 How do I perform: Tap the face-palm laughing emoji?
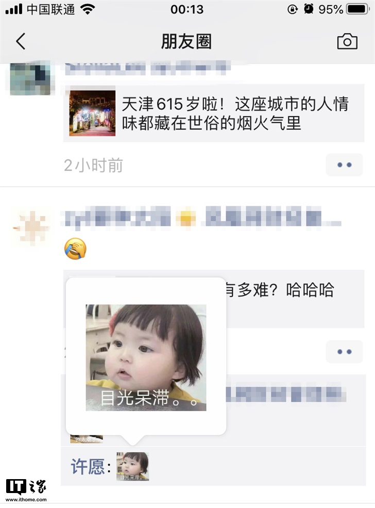75,249
